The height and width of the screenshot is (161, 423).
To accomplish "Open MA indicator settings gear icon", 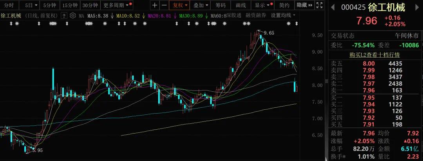I will click(72, 16).
